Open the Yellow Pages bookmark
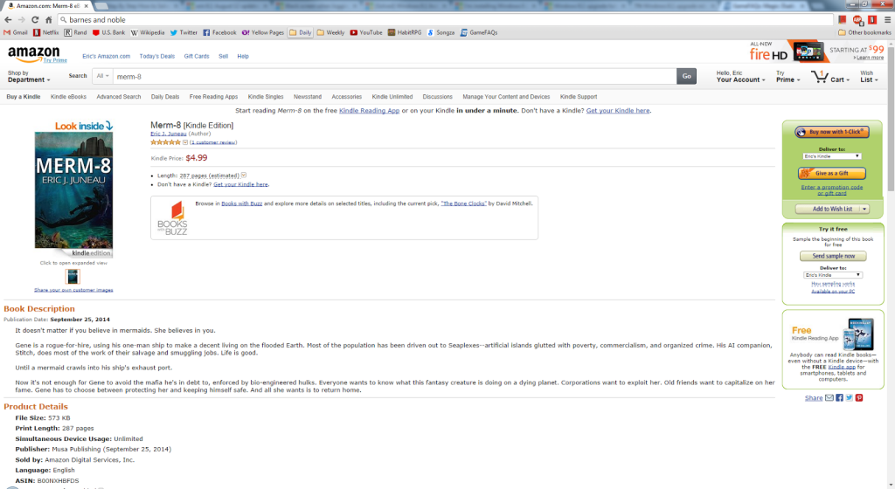The width and height of the screenshot is (895, 489). click(x=262, y=32)
